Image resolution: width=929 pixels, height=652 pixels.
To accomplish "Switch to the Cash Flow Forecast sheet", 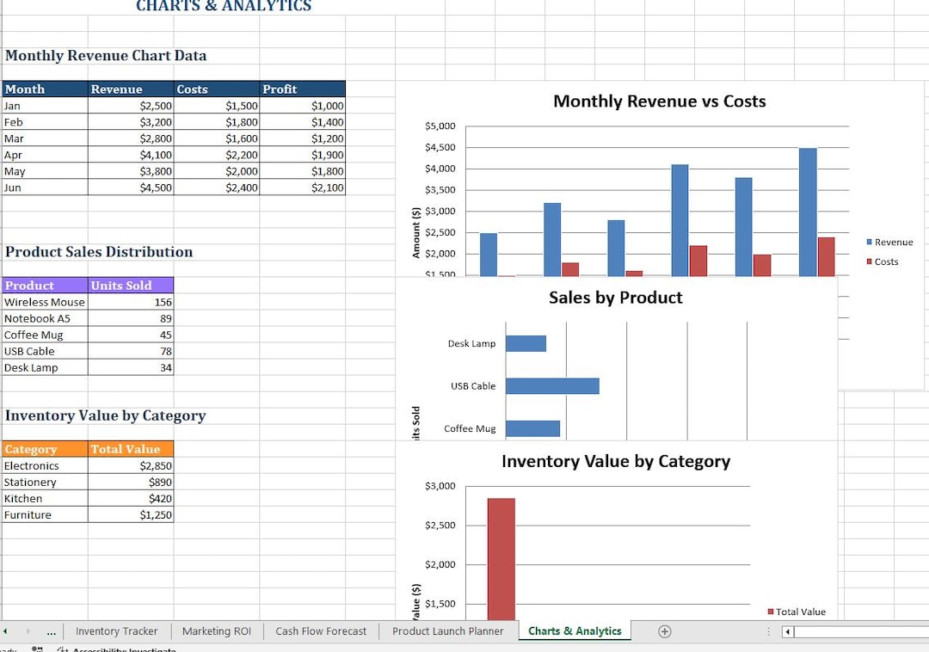I will click(x=320, y=630).
